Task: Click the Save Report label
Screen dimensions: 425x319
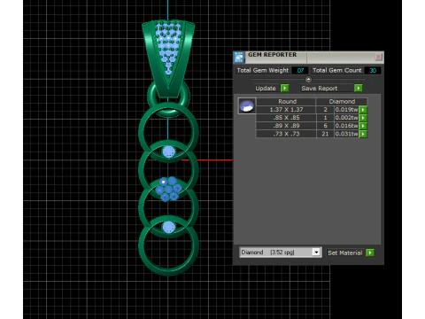Action: [320, 89]
